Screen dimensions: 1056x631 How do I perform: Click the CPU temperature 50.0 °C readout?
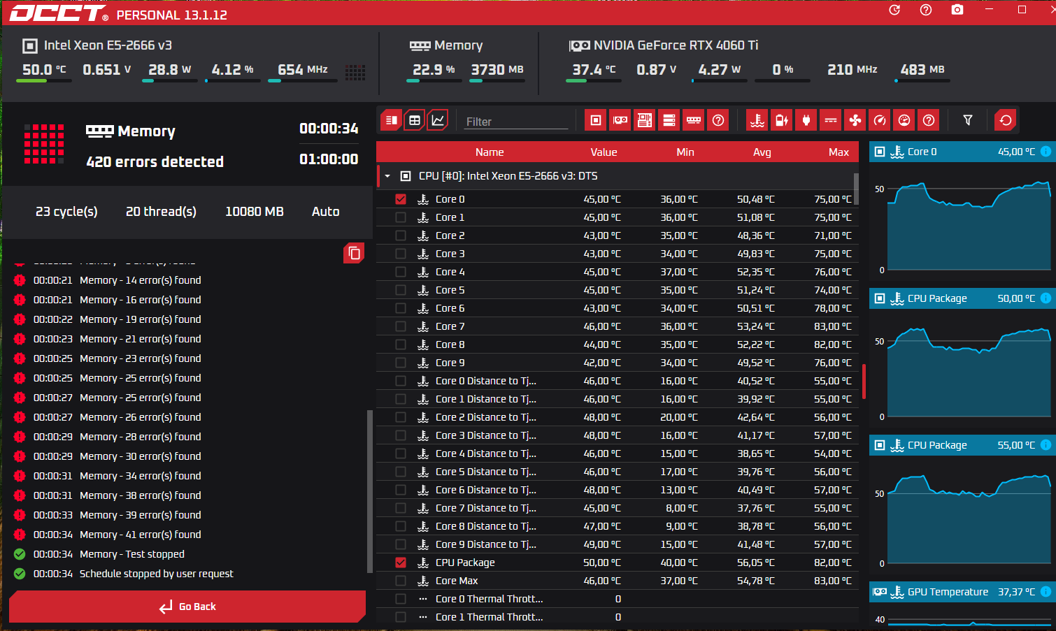[x=44, y=70]
